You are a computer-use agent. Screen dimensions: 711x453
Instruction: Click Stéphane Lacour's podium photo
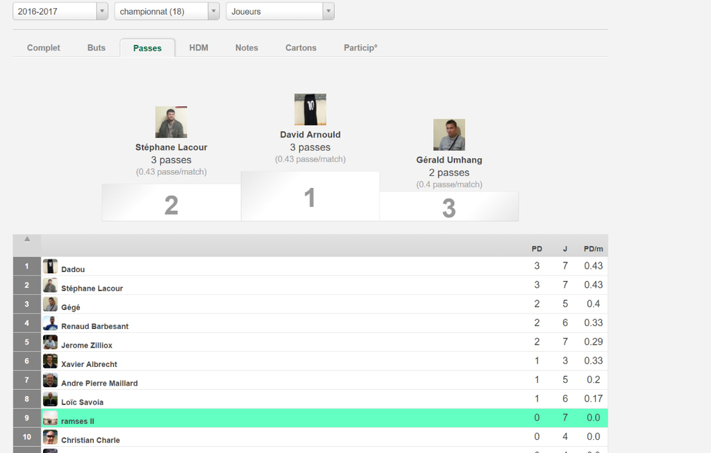[x=171, y=123]
